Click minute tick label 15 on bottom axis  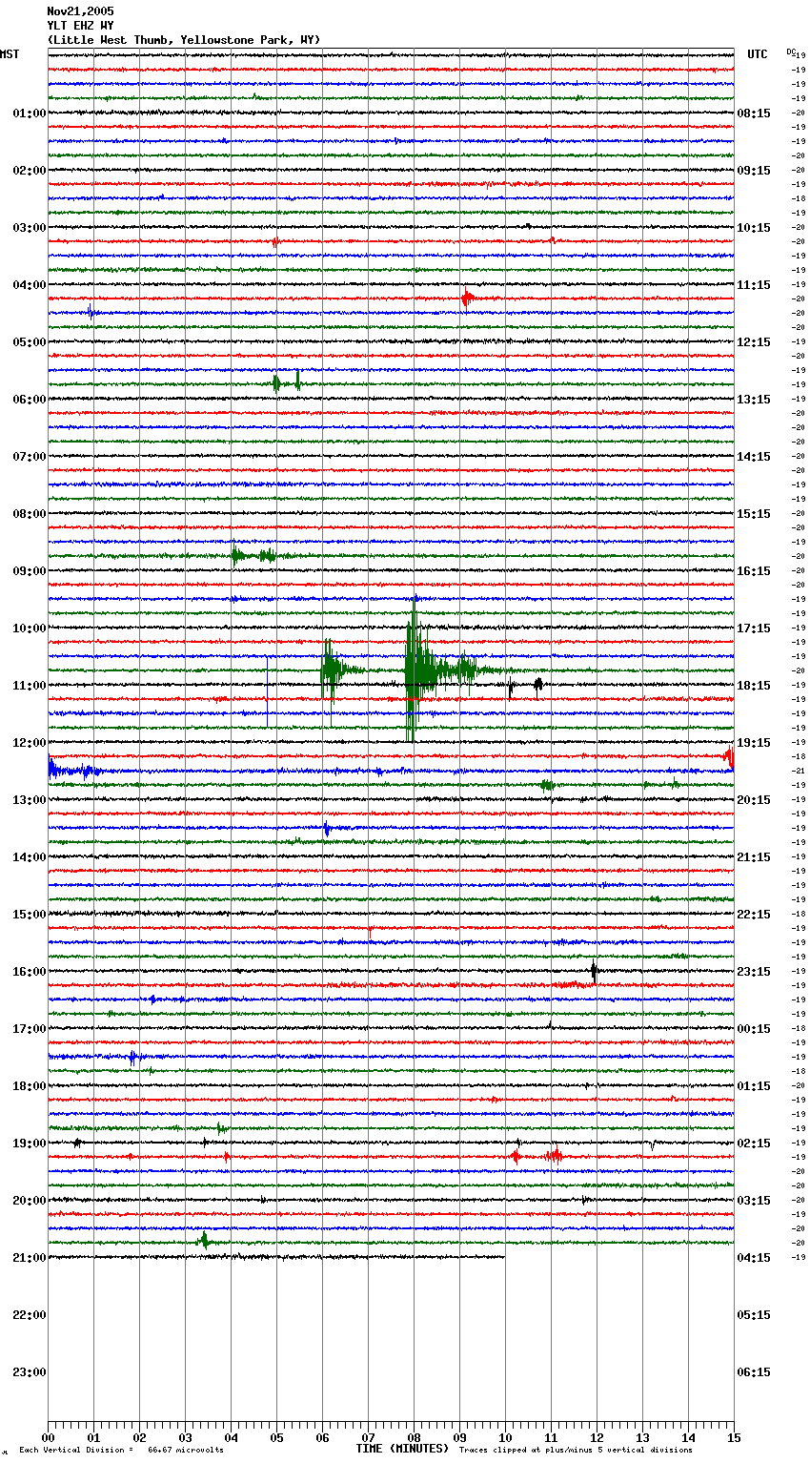[x=734, y=1437]
